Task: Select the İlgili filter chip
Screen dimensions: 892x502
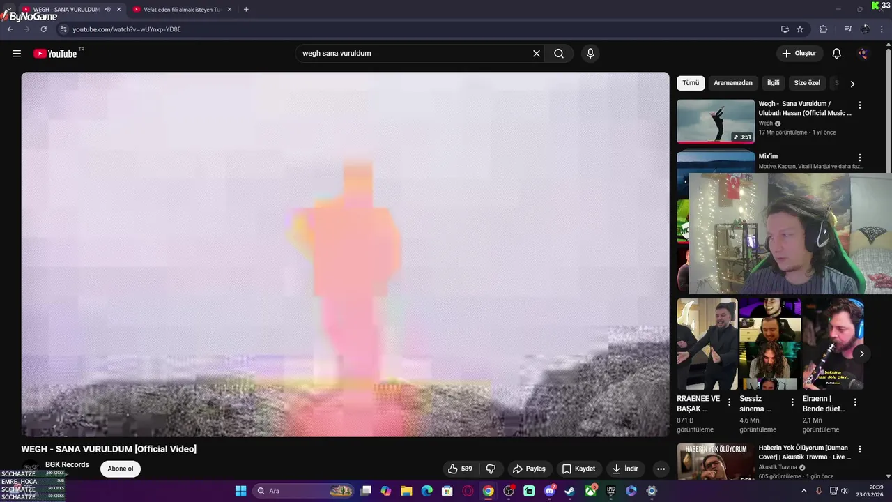Action: (774, 83)
